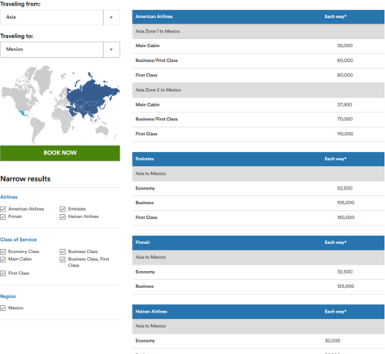Viewport: 385px width, 354px height.
Task: Toggle the Mexico region checkbox
Action: click(3, 308)
